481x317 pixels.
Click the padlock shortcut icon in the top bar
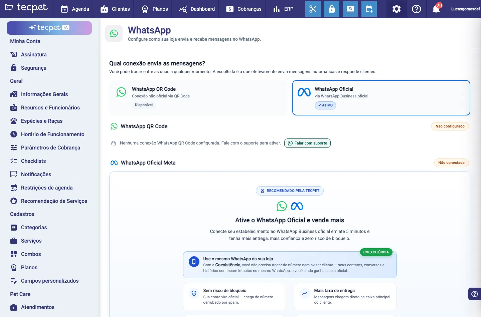click(332, 9)
